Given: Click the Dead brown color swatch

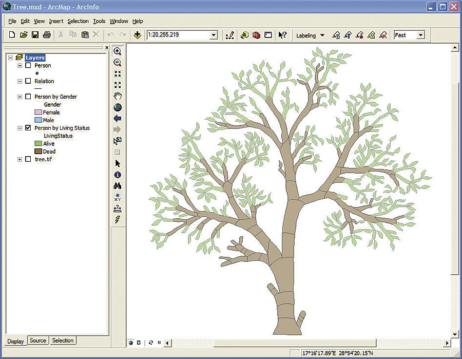Looking at the screenshot, I should pos(38,151).
